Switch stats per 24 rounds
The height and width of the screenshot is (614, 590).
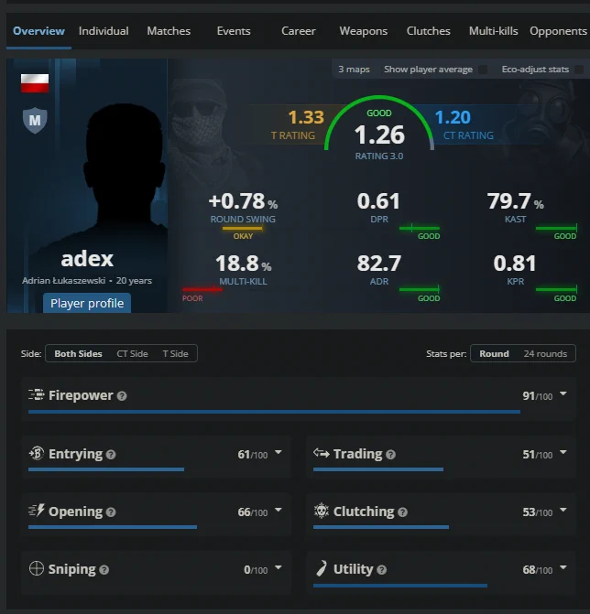[x=545, y=353]
